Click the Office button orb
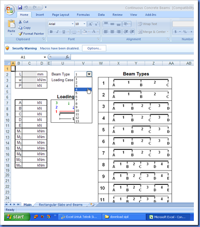 (10, 10)
